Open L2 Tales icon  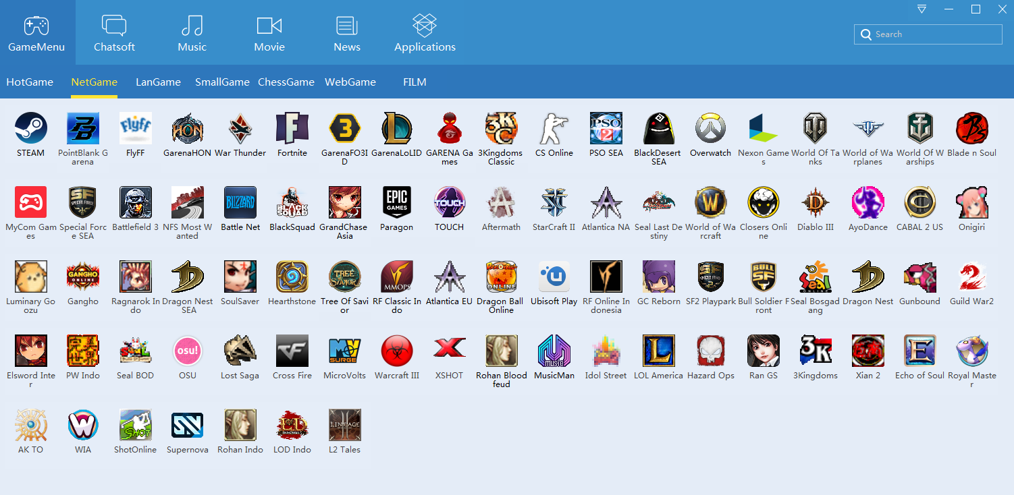point(344,425)
